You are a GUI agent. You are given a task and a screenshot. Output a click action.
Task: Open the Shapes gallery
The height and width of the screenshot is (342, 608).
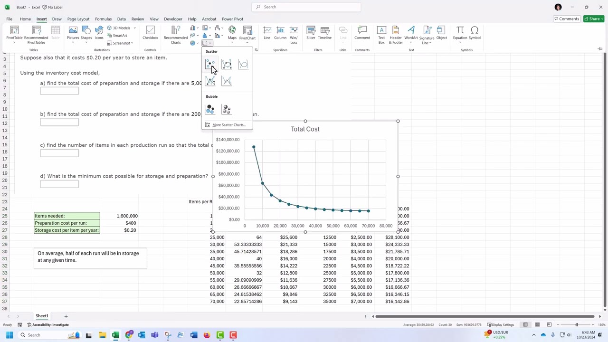tap(86, 34)
